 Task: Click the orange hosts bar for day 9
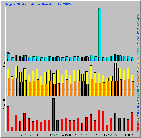click(42, 91)
